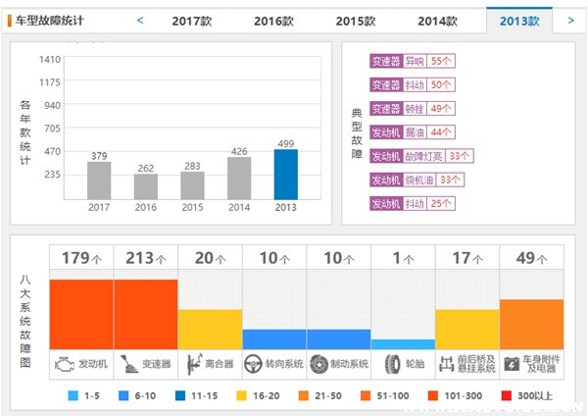Open the 2015款 model year tab
This screenshot has width=588, height=416.
coord(355,21)
